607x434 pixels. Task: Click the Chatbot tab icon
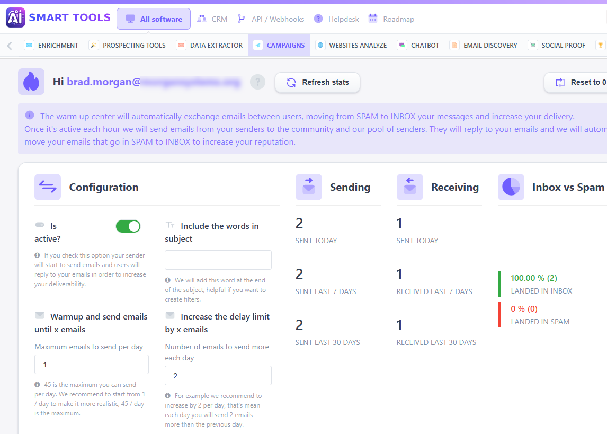tap(402, 45)
